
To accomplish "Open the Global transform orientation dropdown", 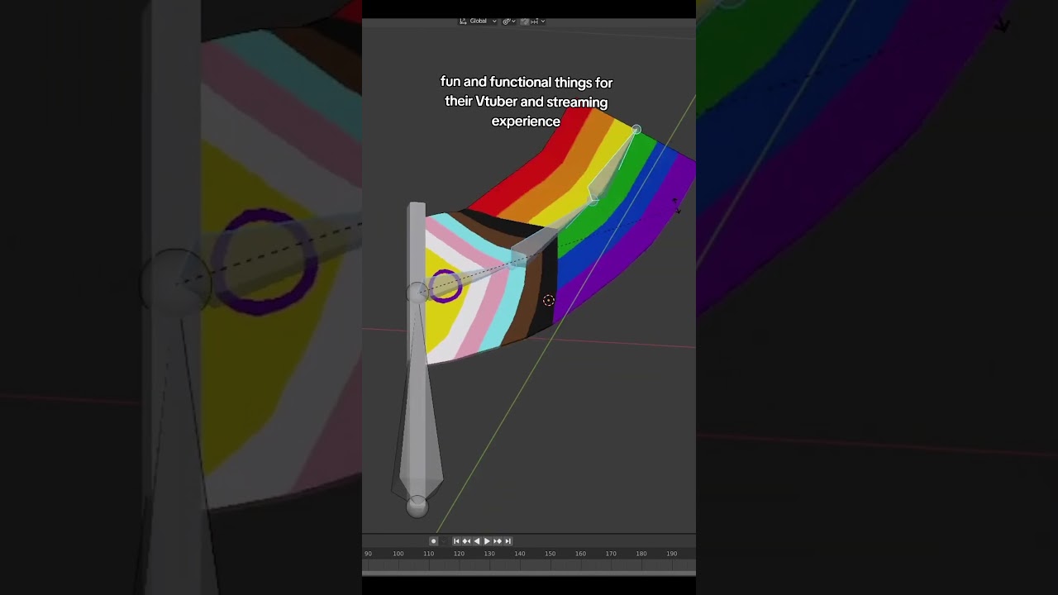I will click(x=478, y=21).
